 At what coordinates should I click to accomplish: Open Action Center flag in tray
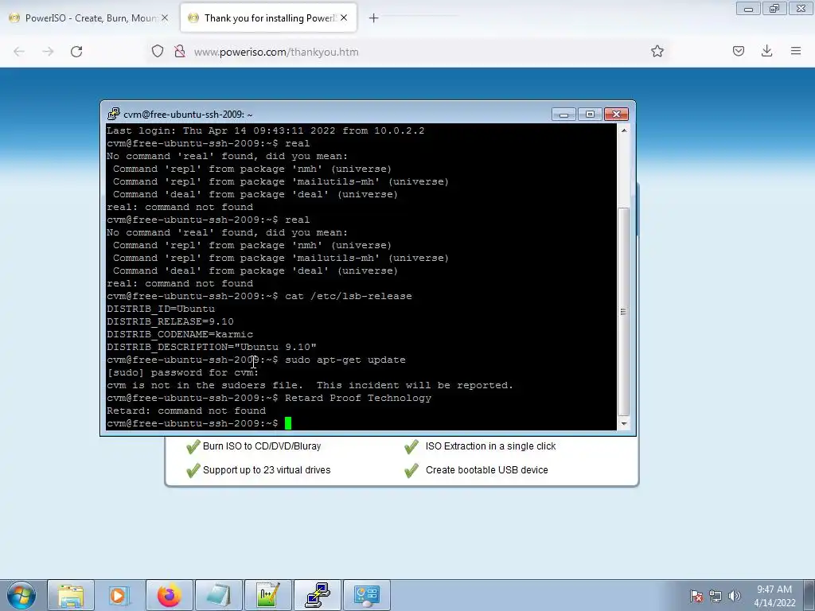(696, 596)
